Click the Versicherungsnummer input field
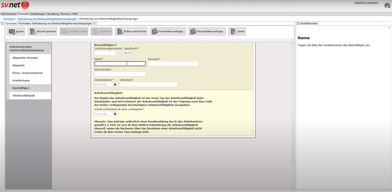392x192 pixels. [x=105, y=53]
